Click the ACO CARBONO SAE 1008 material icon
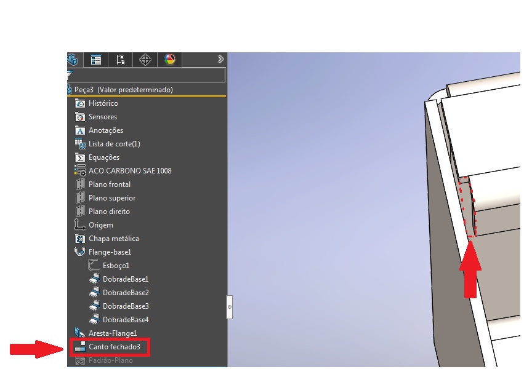The height and width of the screenshot is (369, 524). (x=80, y=170)
